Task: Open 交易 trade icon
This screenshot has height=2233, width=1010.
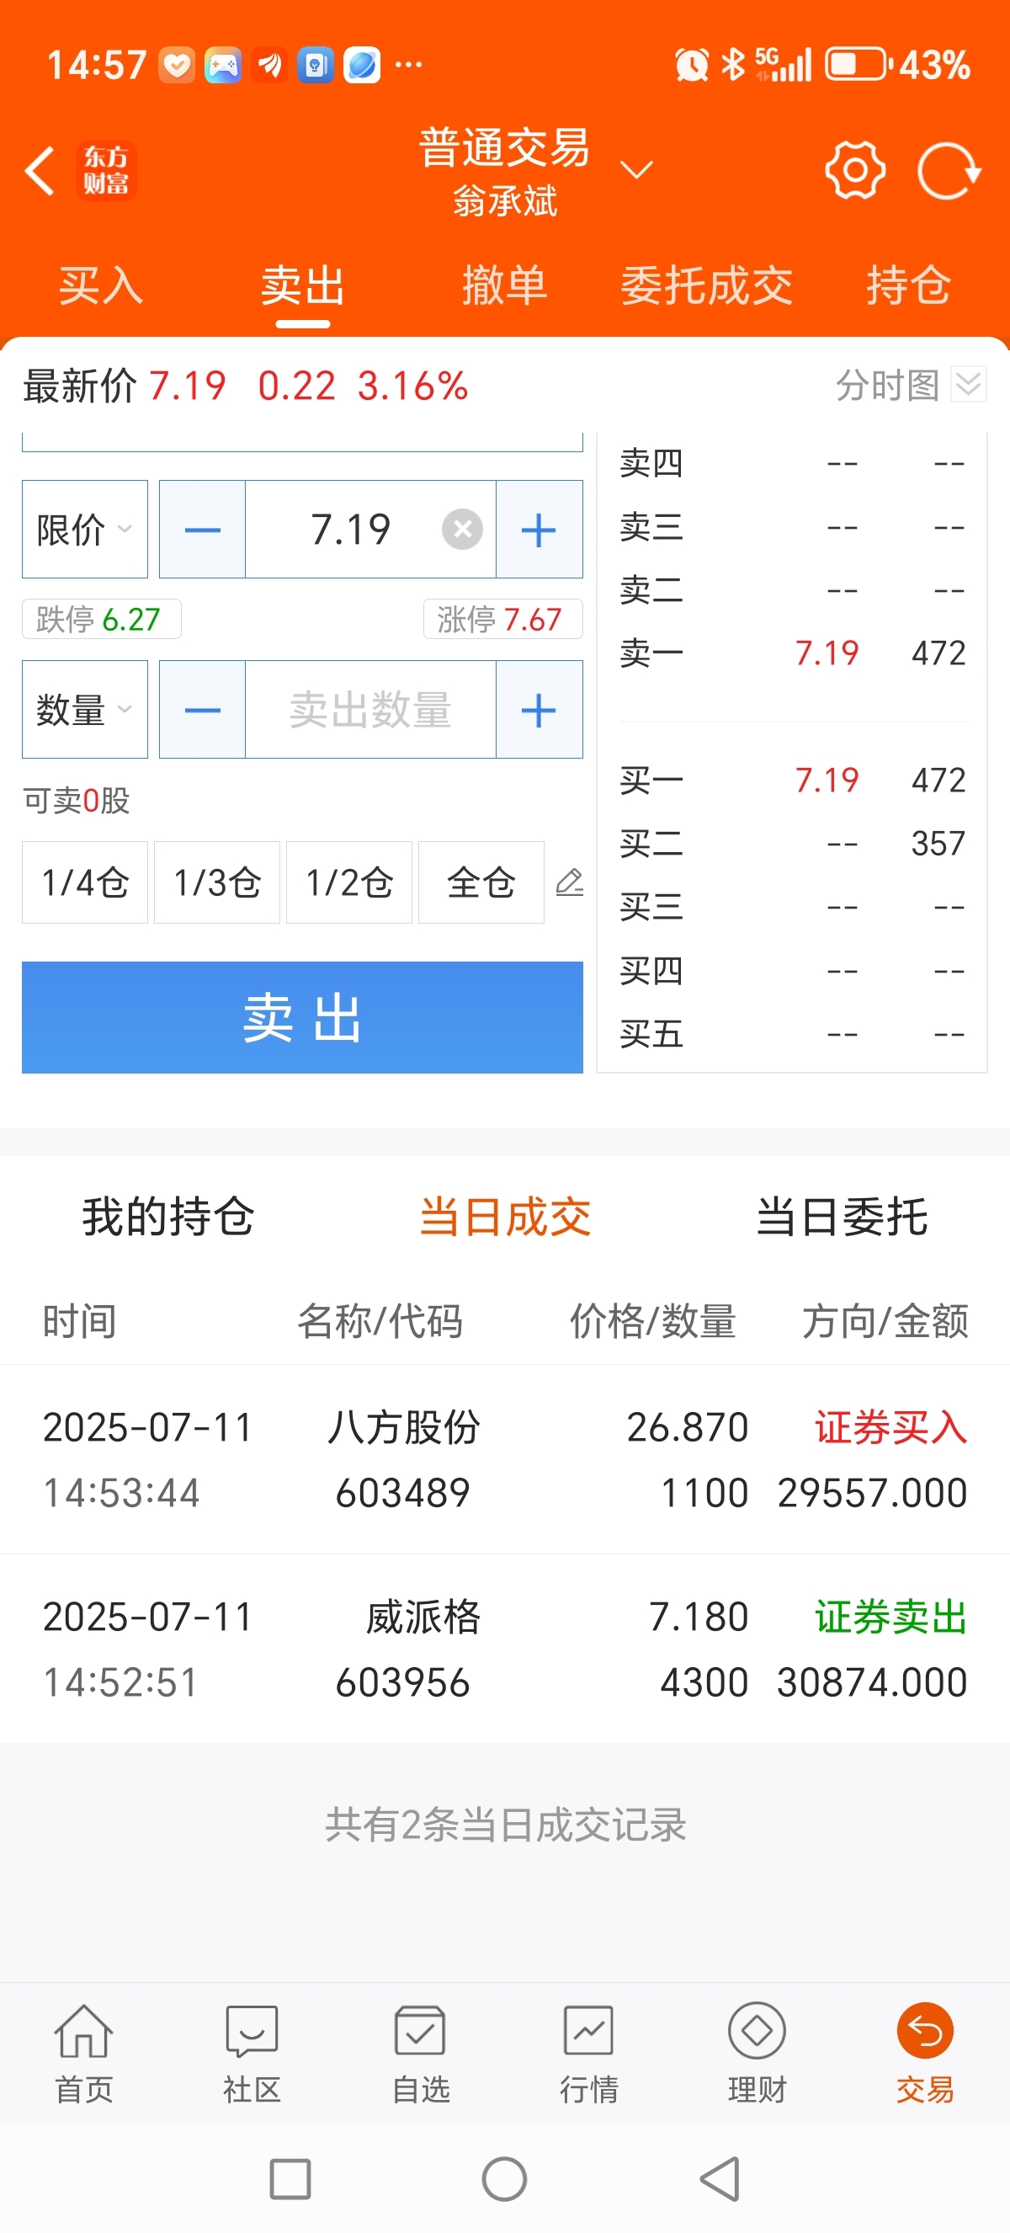Action: (925, 2054)
